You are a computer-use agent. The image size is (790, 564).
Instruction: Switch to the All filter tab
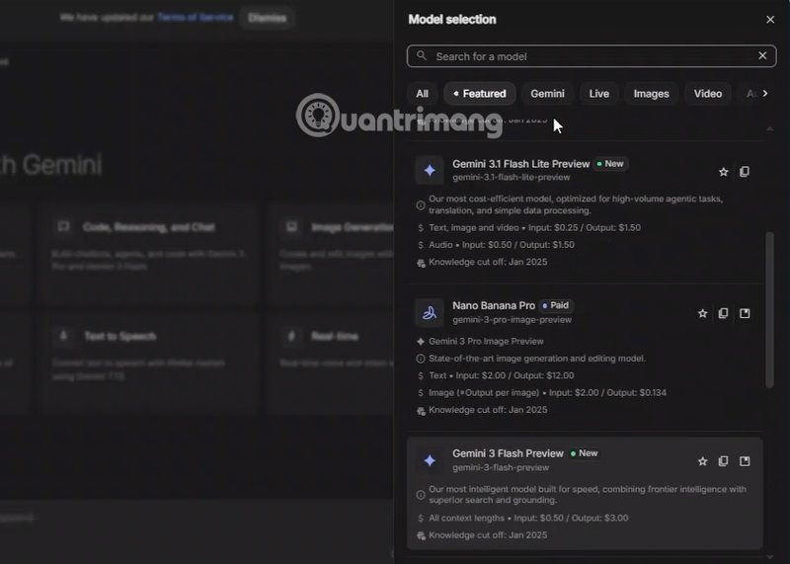click(423, 94)
